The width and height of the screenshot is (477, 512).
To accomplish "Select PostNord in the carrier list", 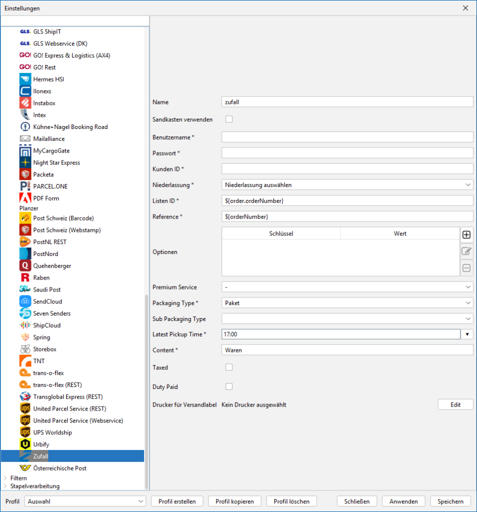I will [x=46, y=254].
